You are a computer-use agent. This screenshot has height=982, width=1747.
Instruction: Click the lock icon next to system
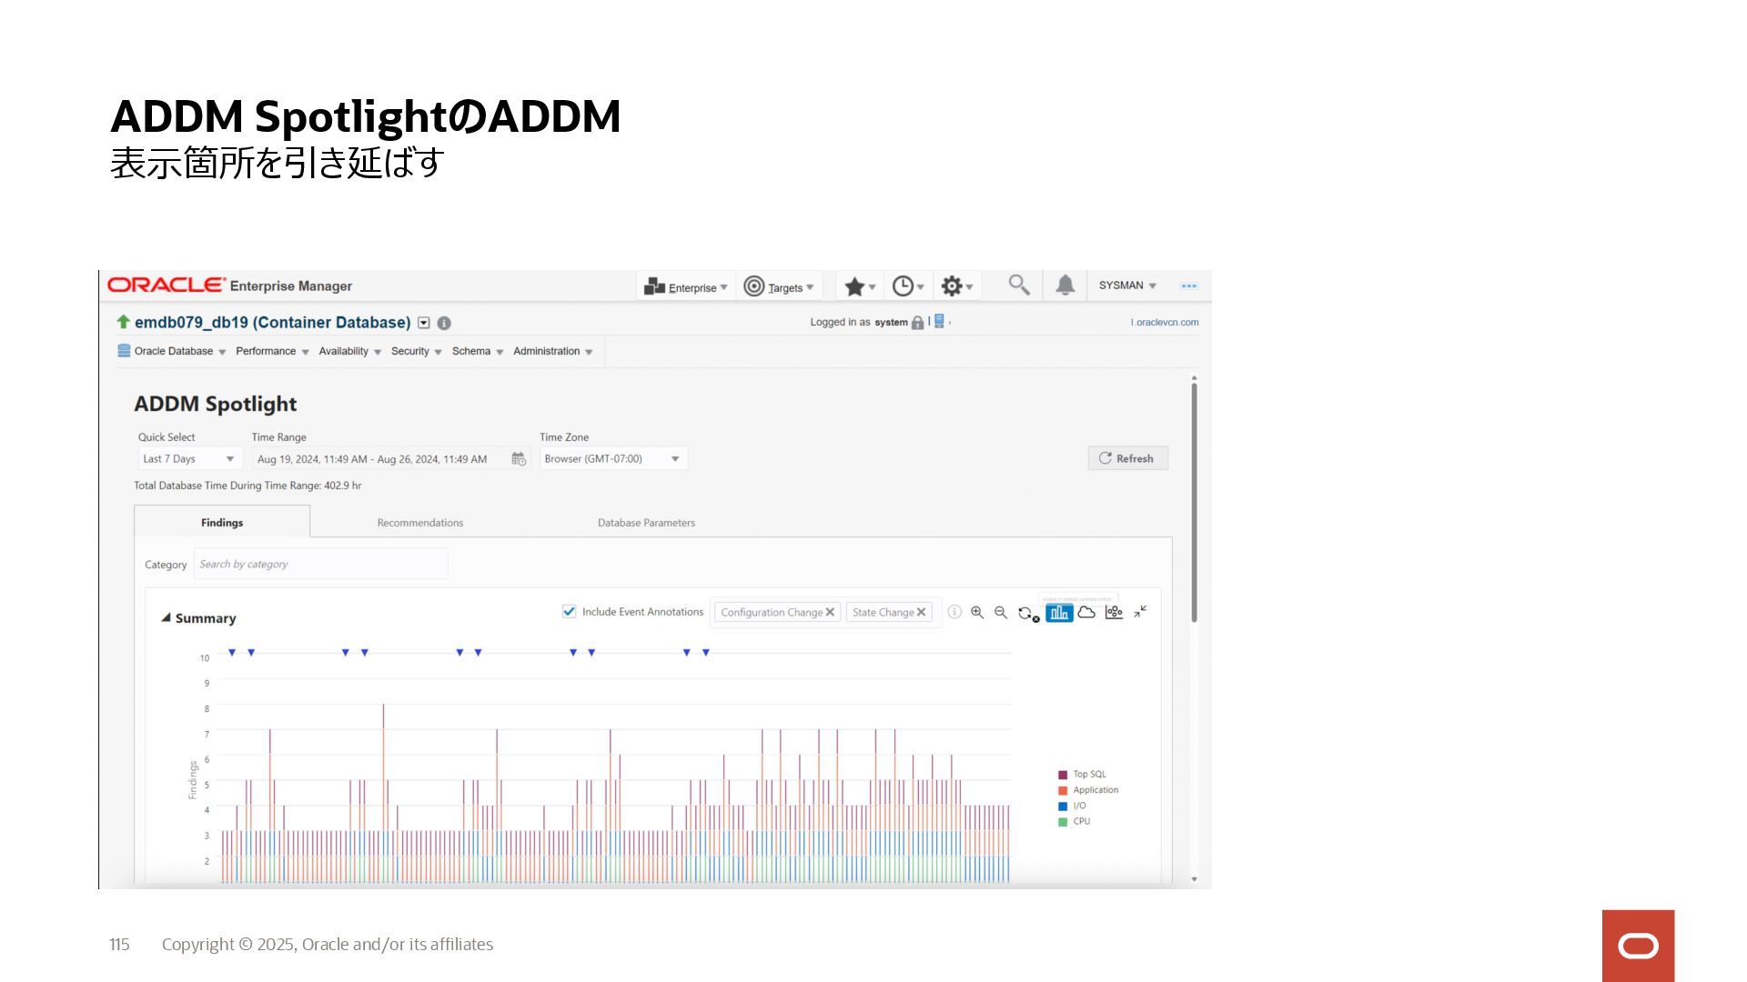(917, 322)
